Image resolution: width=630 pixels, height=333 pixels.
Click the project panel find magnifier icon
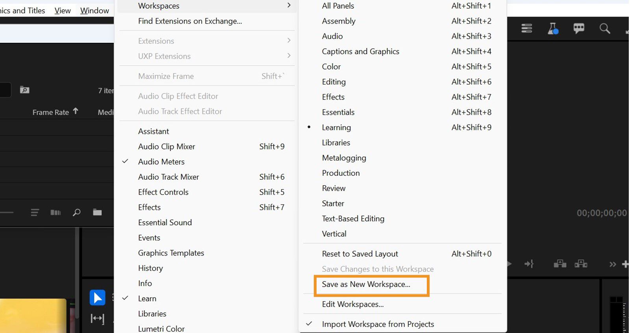click(76, 213)
